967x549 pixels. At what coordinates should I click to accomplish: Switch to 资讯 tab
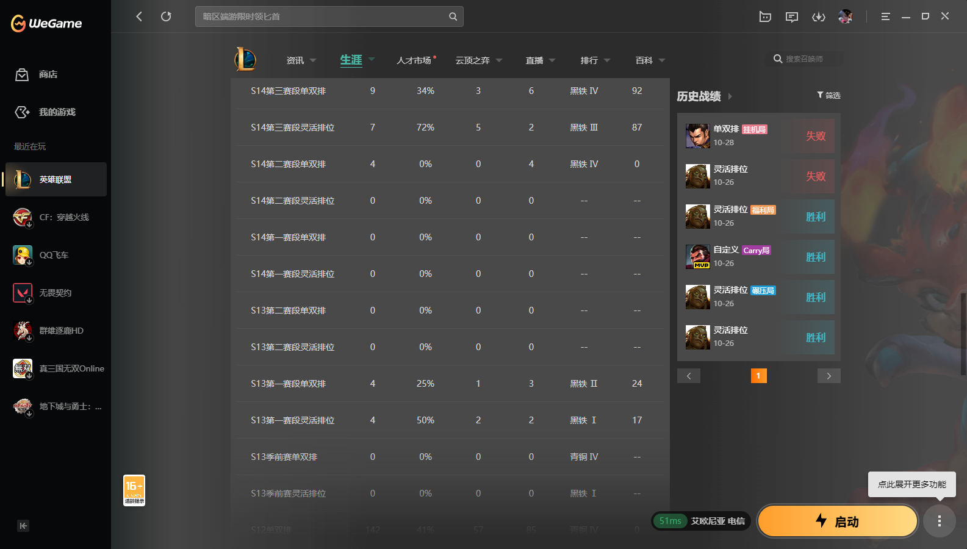coord(295,60)
